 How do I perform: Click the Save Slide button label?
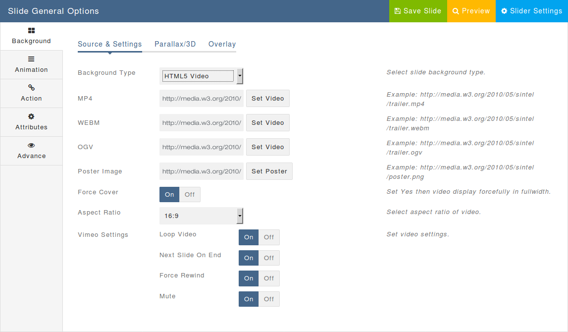point(422,11)
